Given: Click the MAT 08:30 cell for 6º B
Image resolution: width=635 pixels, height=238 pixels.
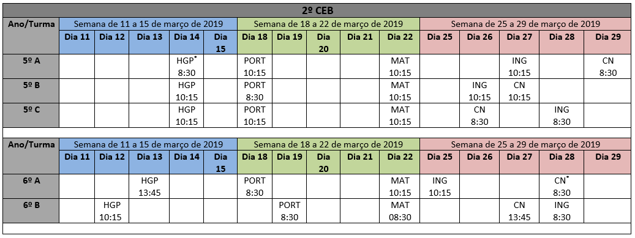Looking at the screenshot, I should coord(400,211).
